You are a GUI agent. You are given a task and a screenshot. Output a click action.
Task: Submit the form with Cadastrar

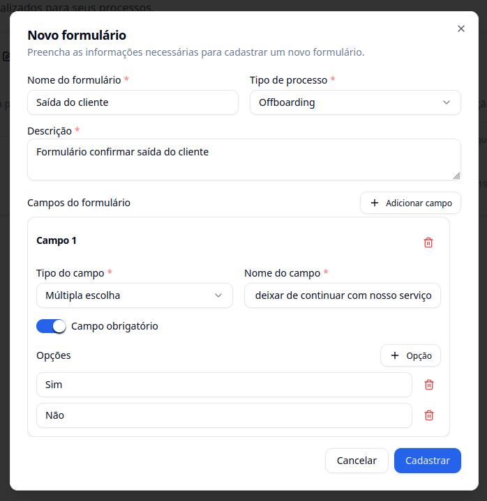428,461
